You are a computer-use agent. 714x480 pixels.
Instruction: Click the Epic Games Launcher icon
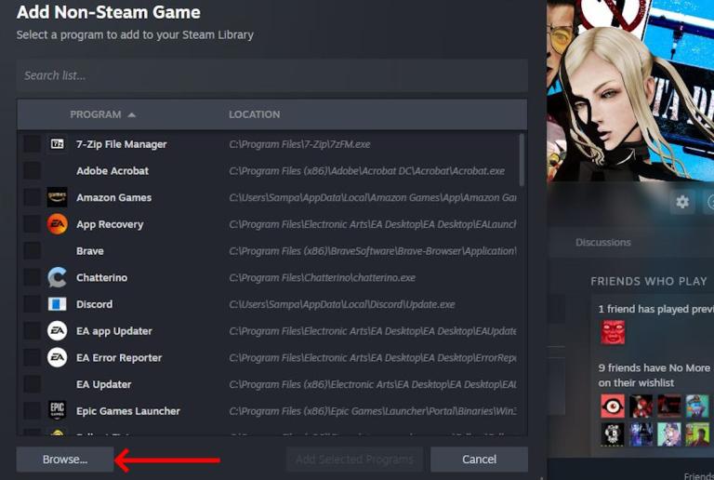point(57,411)
